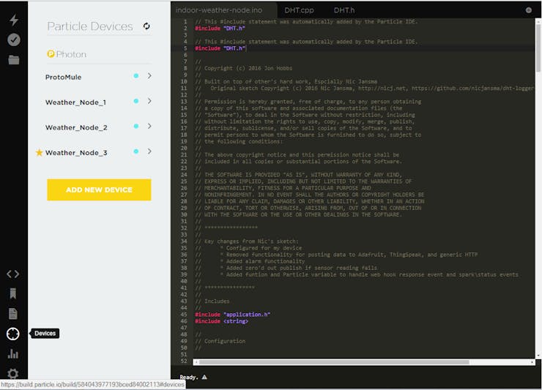Image resolution: width=542 pixels, height=390 pixels.
Task: Click the Verify checkmark icon
Action: (14, 40)
